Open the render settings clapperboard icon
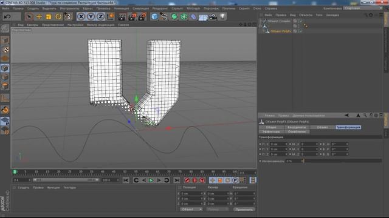The height and width of the screenshot is (218, 389). 142,16
